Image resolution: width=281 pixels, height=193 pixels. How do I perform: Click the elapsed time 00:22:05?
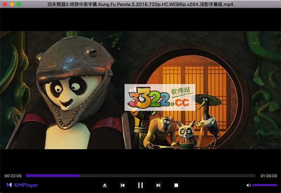tap(13, 176)
